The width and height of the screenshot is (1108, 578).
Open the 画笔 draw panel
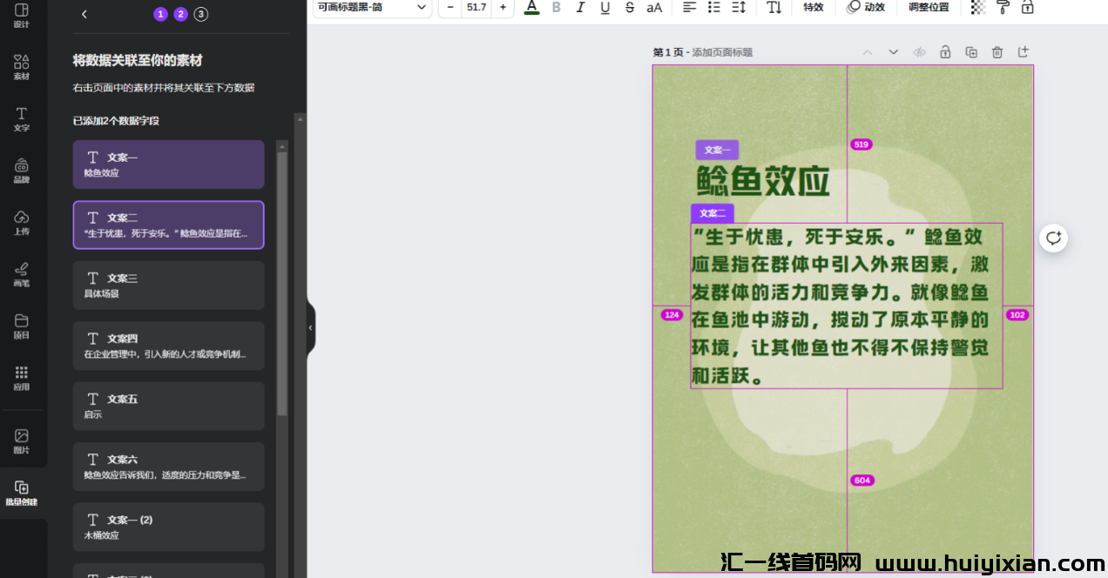[x=22, y=276]
